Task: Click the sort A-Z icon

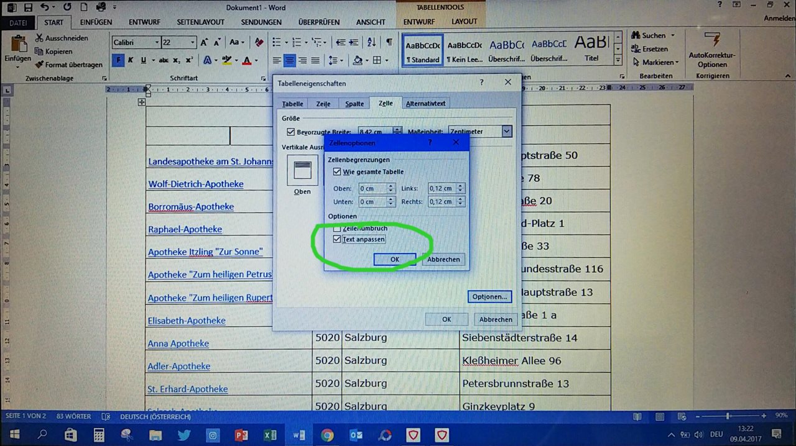Action: point(373,42)
